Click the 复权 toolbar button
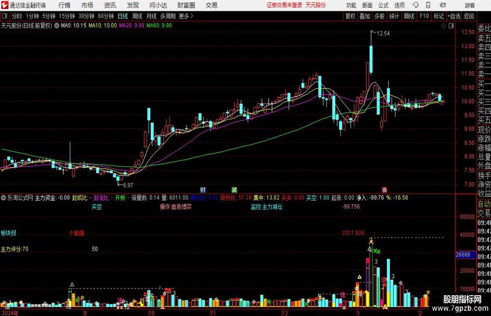Viewport: 491px width, 316px height. pyautogui.click(x=350, y=16)
